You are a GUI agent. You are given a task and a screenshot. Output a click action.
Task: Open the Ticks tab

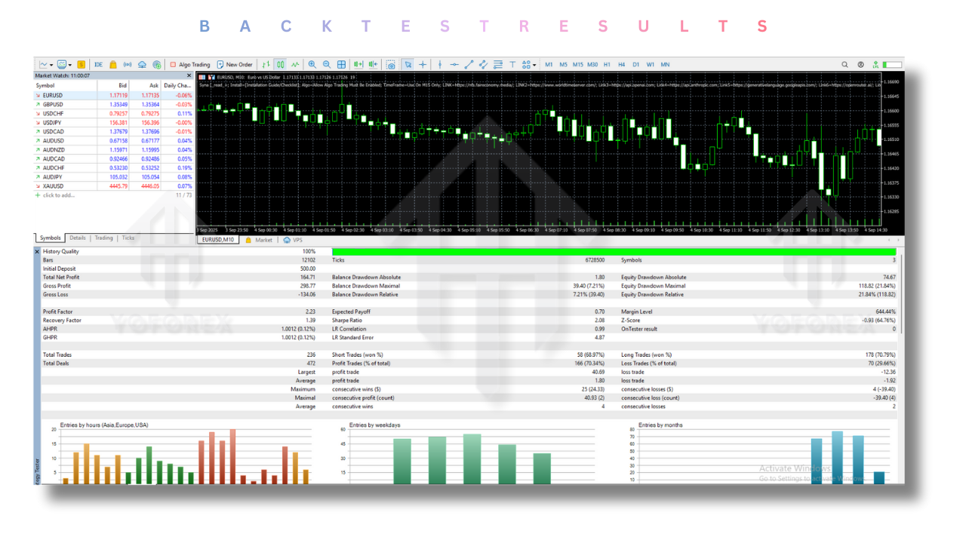tap(128, 238)
